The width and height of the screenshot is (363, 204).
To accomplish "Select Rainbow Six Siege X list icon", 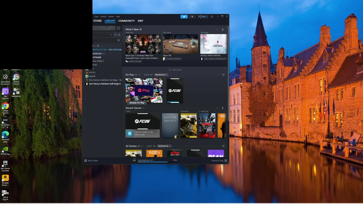I will point(87,84).
